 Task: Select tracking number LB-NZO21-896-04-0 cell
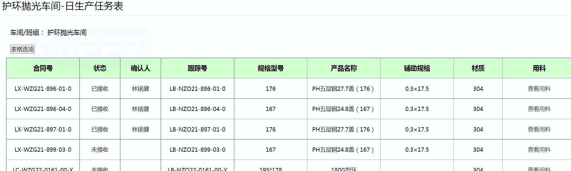197,109
